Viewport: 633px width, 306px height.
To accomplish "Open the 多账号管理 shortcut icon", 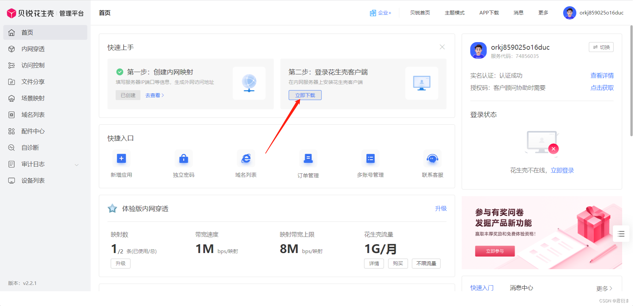I will (x=371, y=159).
